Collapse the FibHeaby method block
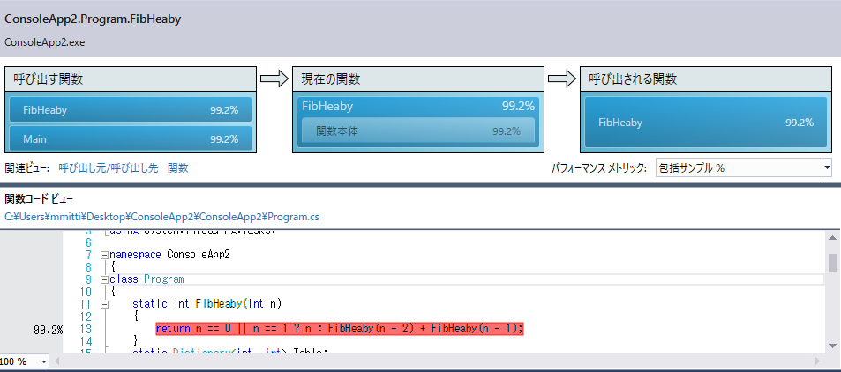 (105, 304)
